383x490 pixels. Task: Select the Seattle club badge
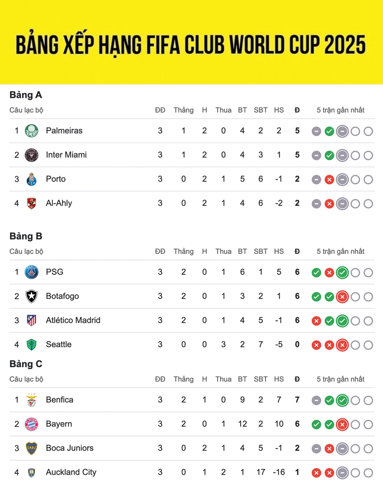31,345
